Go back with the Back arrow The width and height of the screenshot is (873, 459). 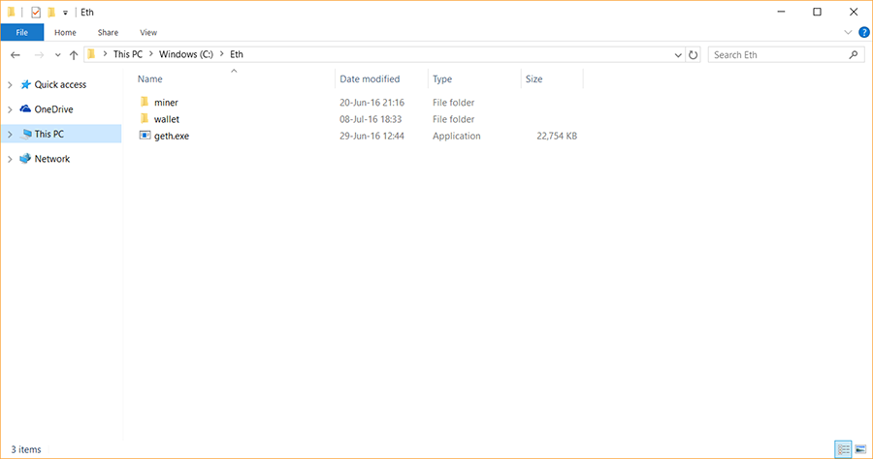click(x=16, y=54)
